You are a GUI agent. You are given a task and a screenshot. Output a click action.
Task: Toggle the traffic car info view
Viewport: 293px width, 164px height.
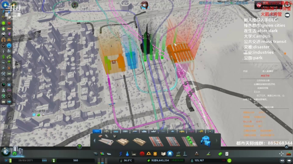[4, 34]
